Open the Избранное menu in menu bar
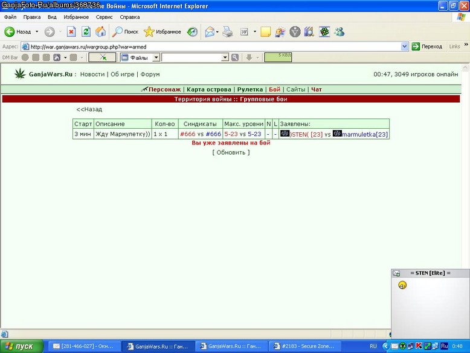Viewport: 470px width, 353px height. click(x=76, y=17)
